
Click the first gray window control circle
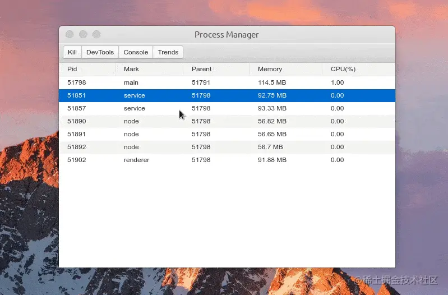[70, 34]
